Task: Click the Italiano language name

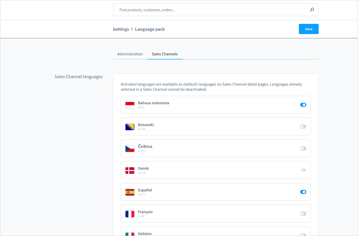Action: [145, 234]
